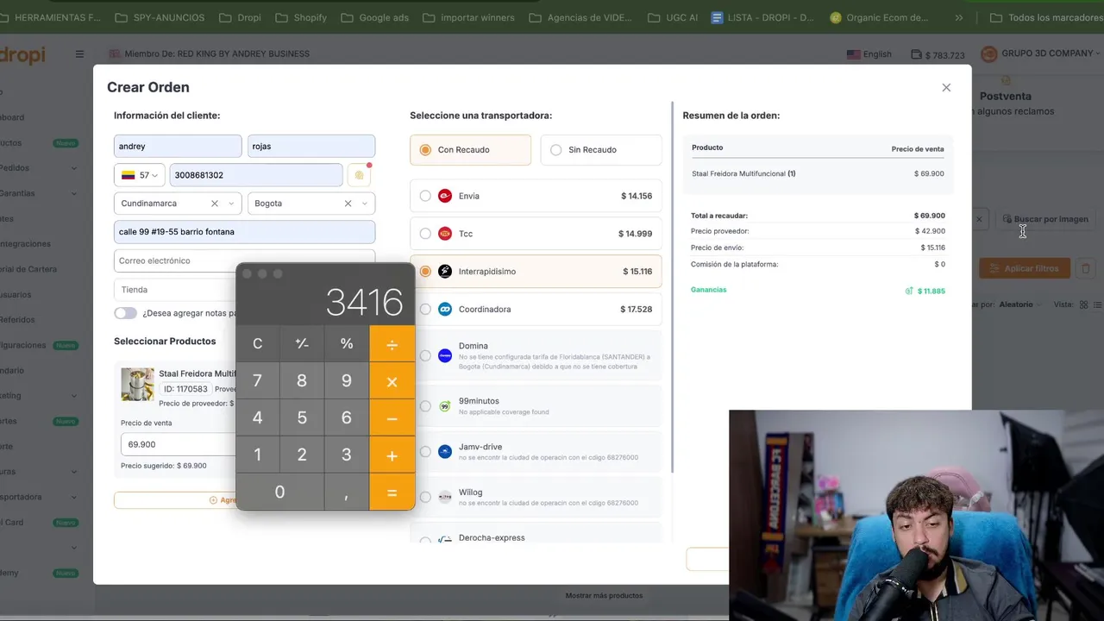
Task: Clear the Cundinamarca department selection
Action: click(x=214, y=204)
